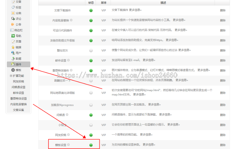The image size is (234, 149).
Task: Click the 版本 column header
Action: pos(104,3)
